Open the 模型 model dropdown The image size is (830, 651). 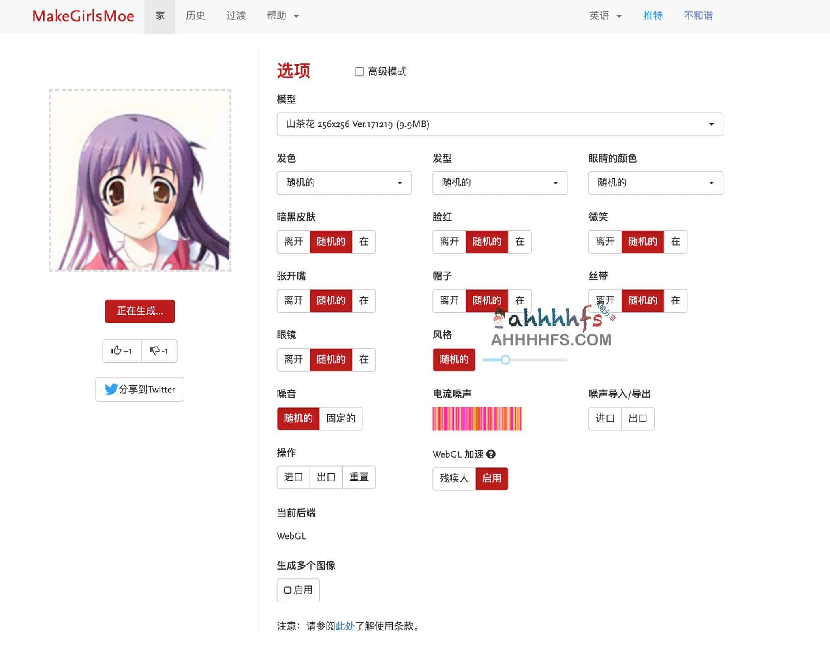(x=498, y=124)
